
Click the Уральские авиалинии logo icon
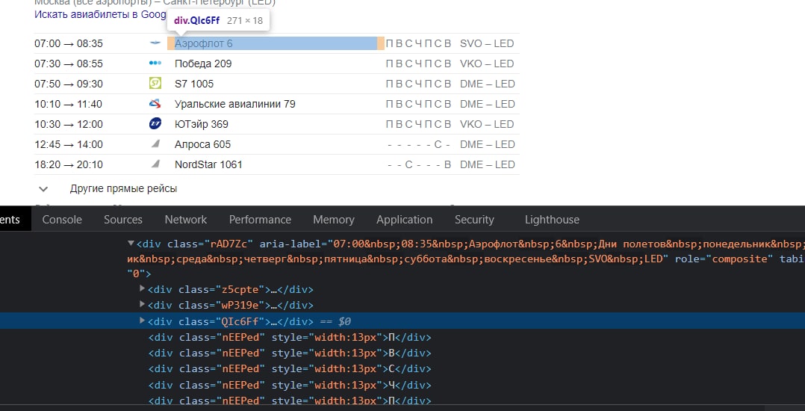coord(155,104)
